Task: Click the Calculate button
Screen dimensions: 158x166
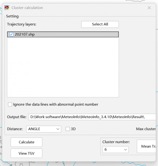Action: pyautogui.click(x=27, y=142)
